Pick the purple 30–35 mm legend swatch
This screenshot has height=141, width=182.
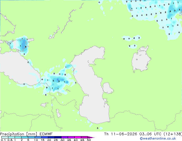click(64, 137)
